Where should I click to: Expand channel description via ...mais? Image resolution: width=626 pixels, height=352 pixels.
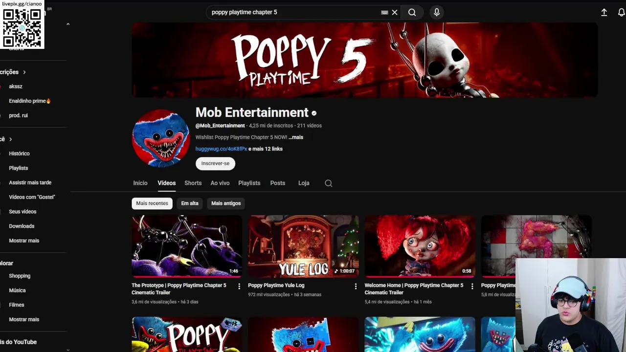296,137
